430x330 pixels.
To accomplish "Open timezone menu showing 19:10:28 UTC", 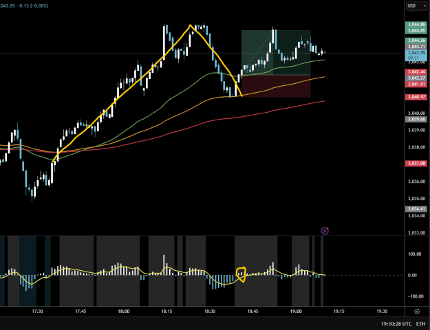I will pos(396,324).
